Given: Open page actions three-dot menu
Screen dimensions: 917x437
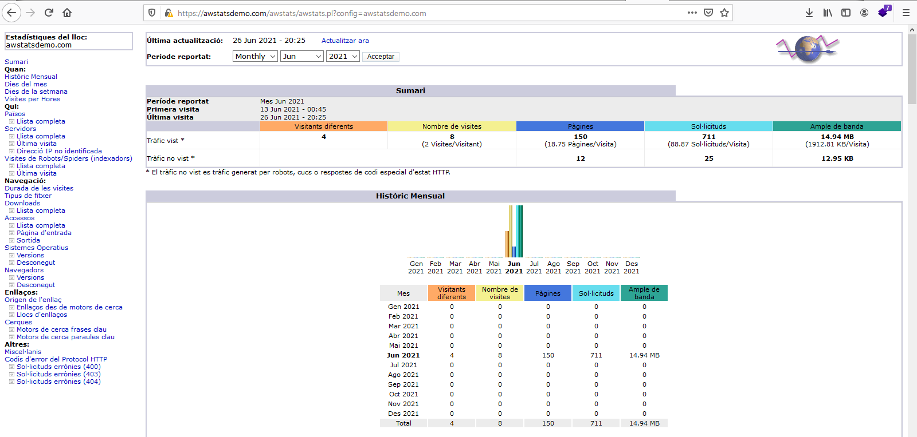Looking at the screenshot, I should (692, 13).
